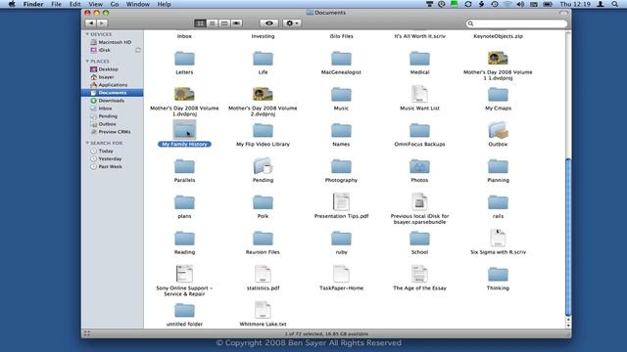Open the Apple menu
627x352 pixels.
12,4
